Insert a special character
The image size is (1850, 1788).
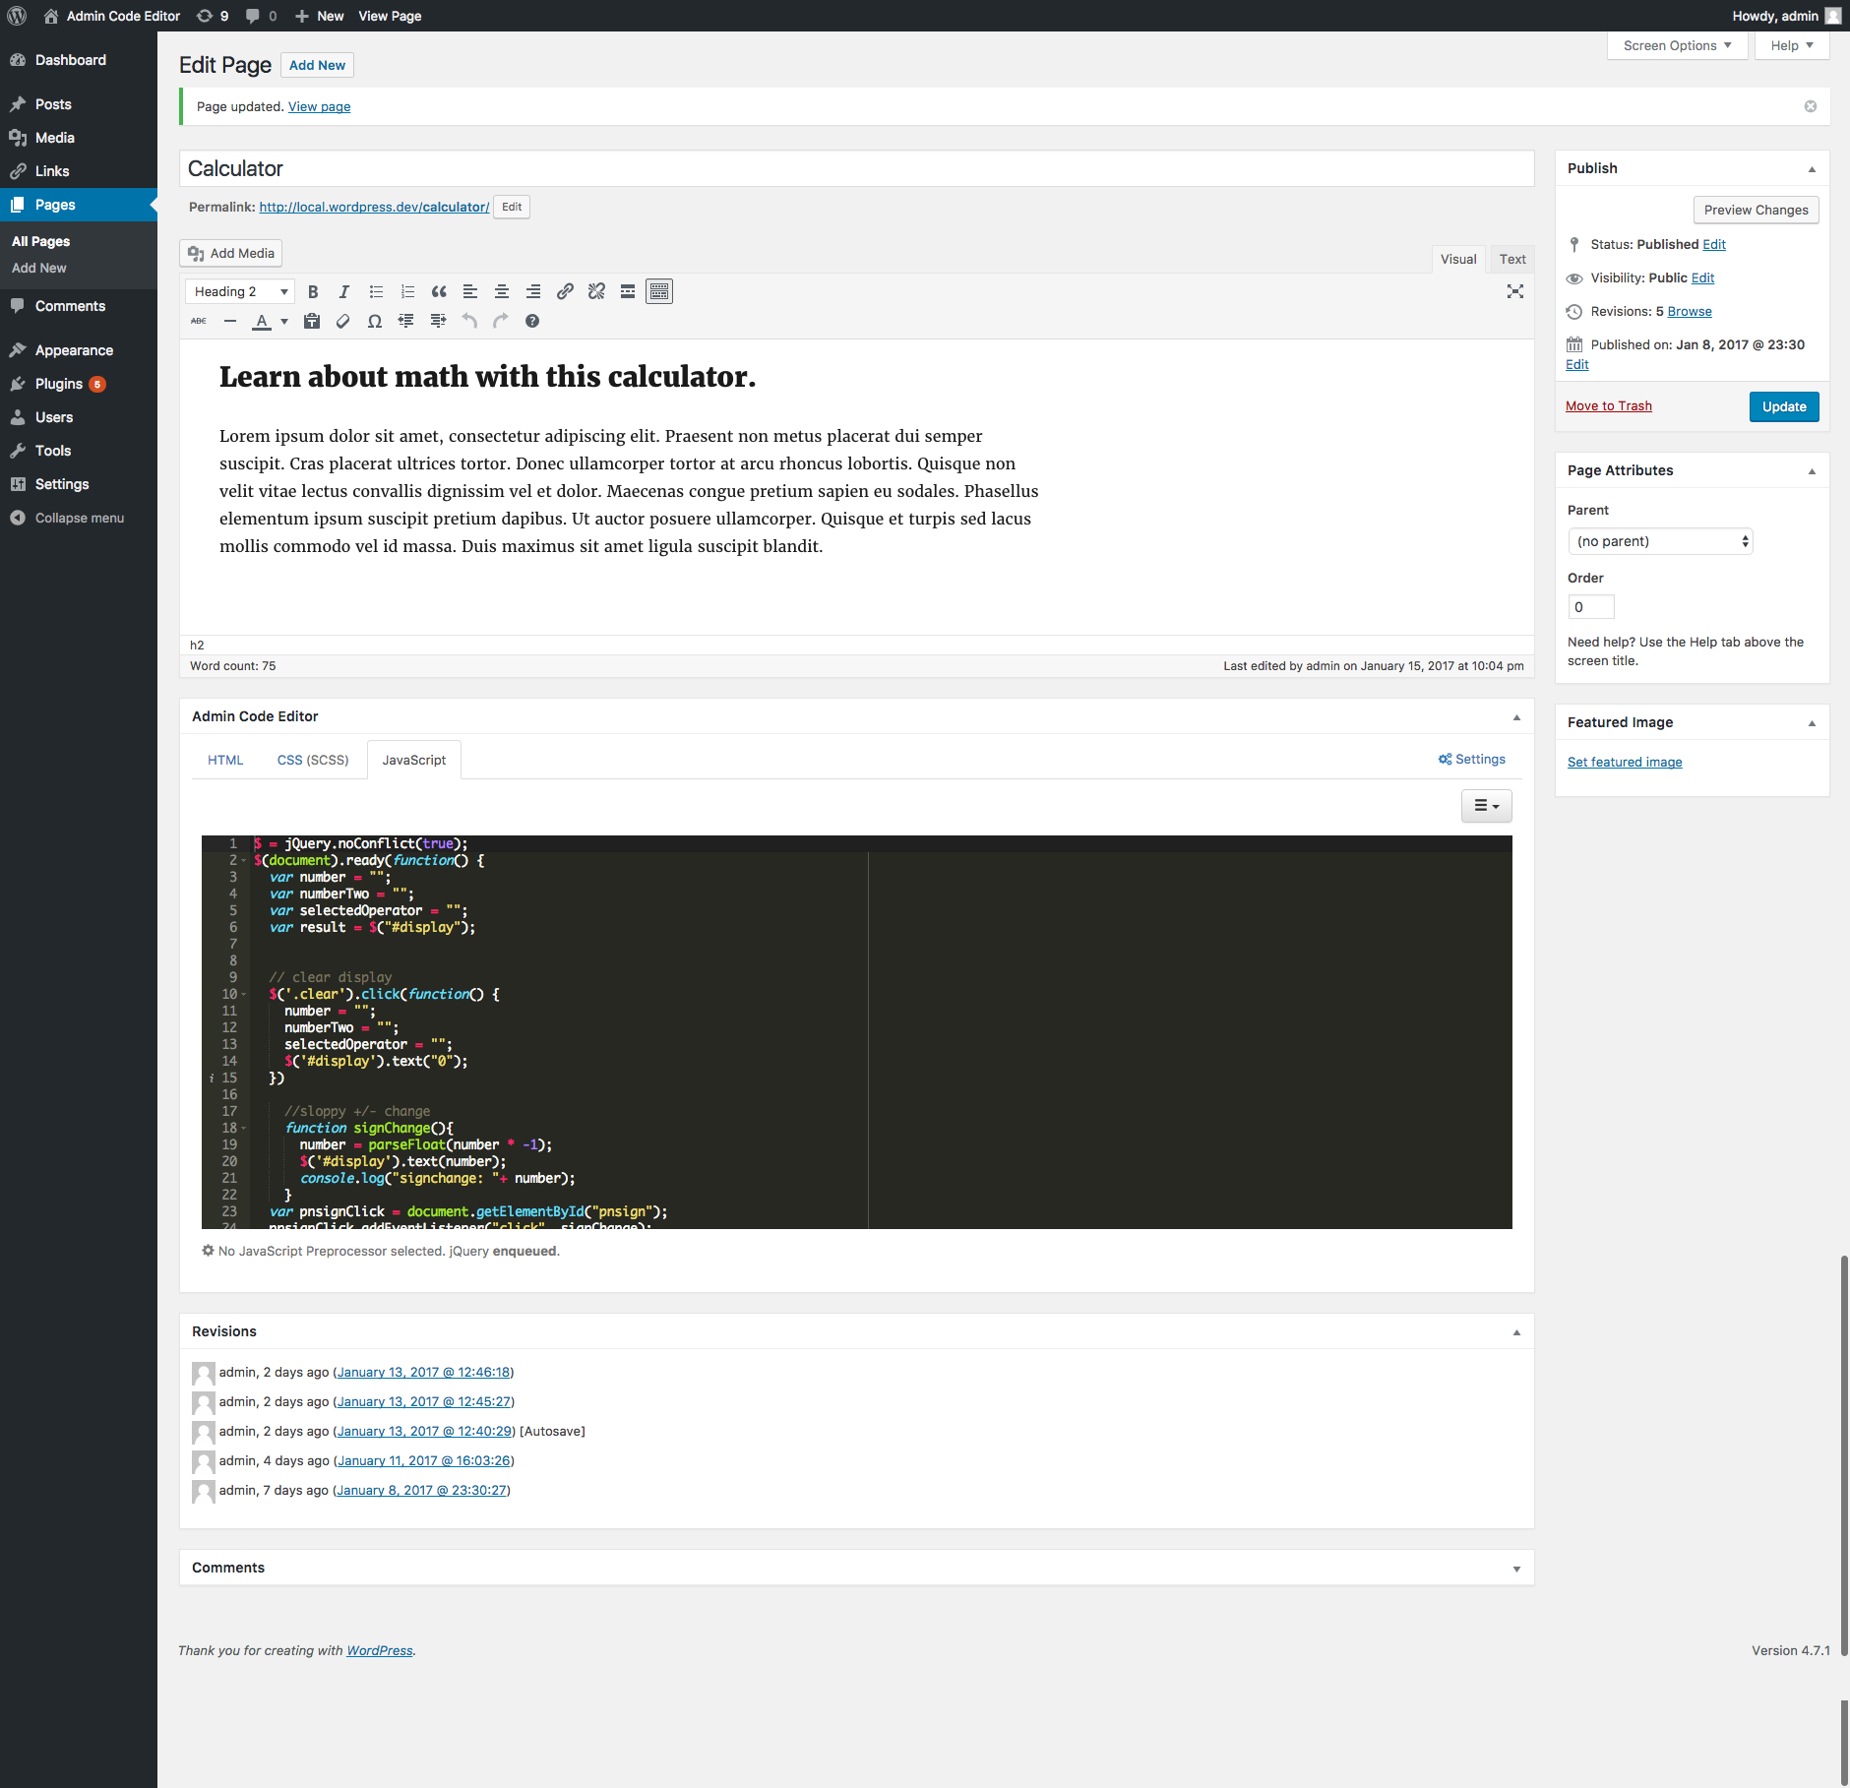point(375,321)
